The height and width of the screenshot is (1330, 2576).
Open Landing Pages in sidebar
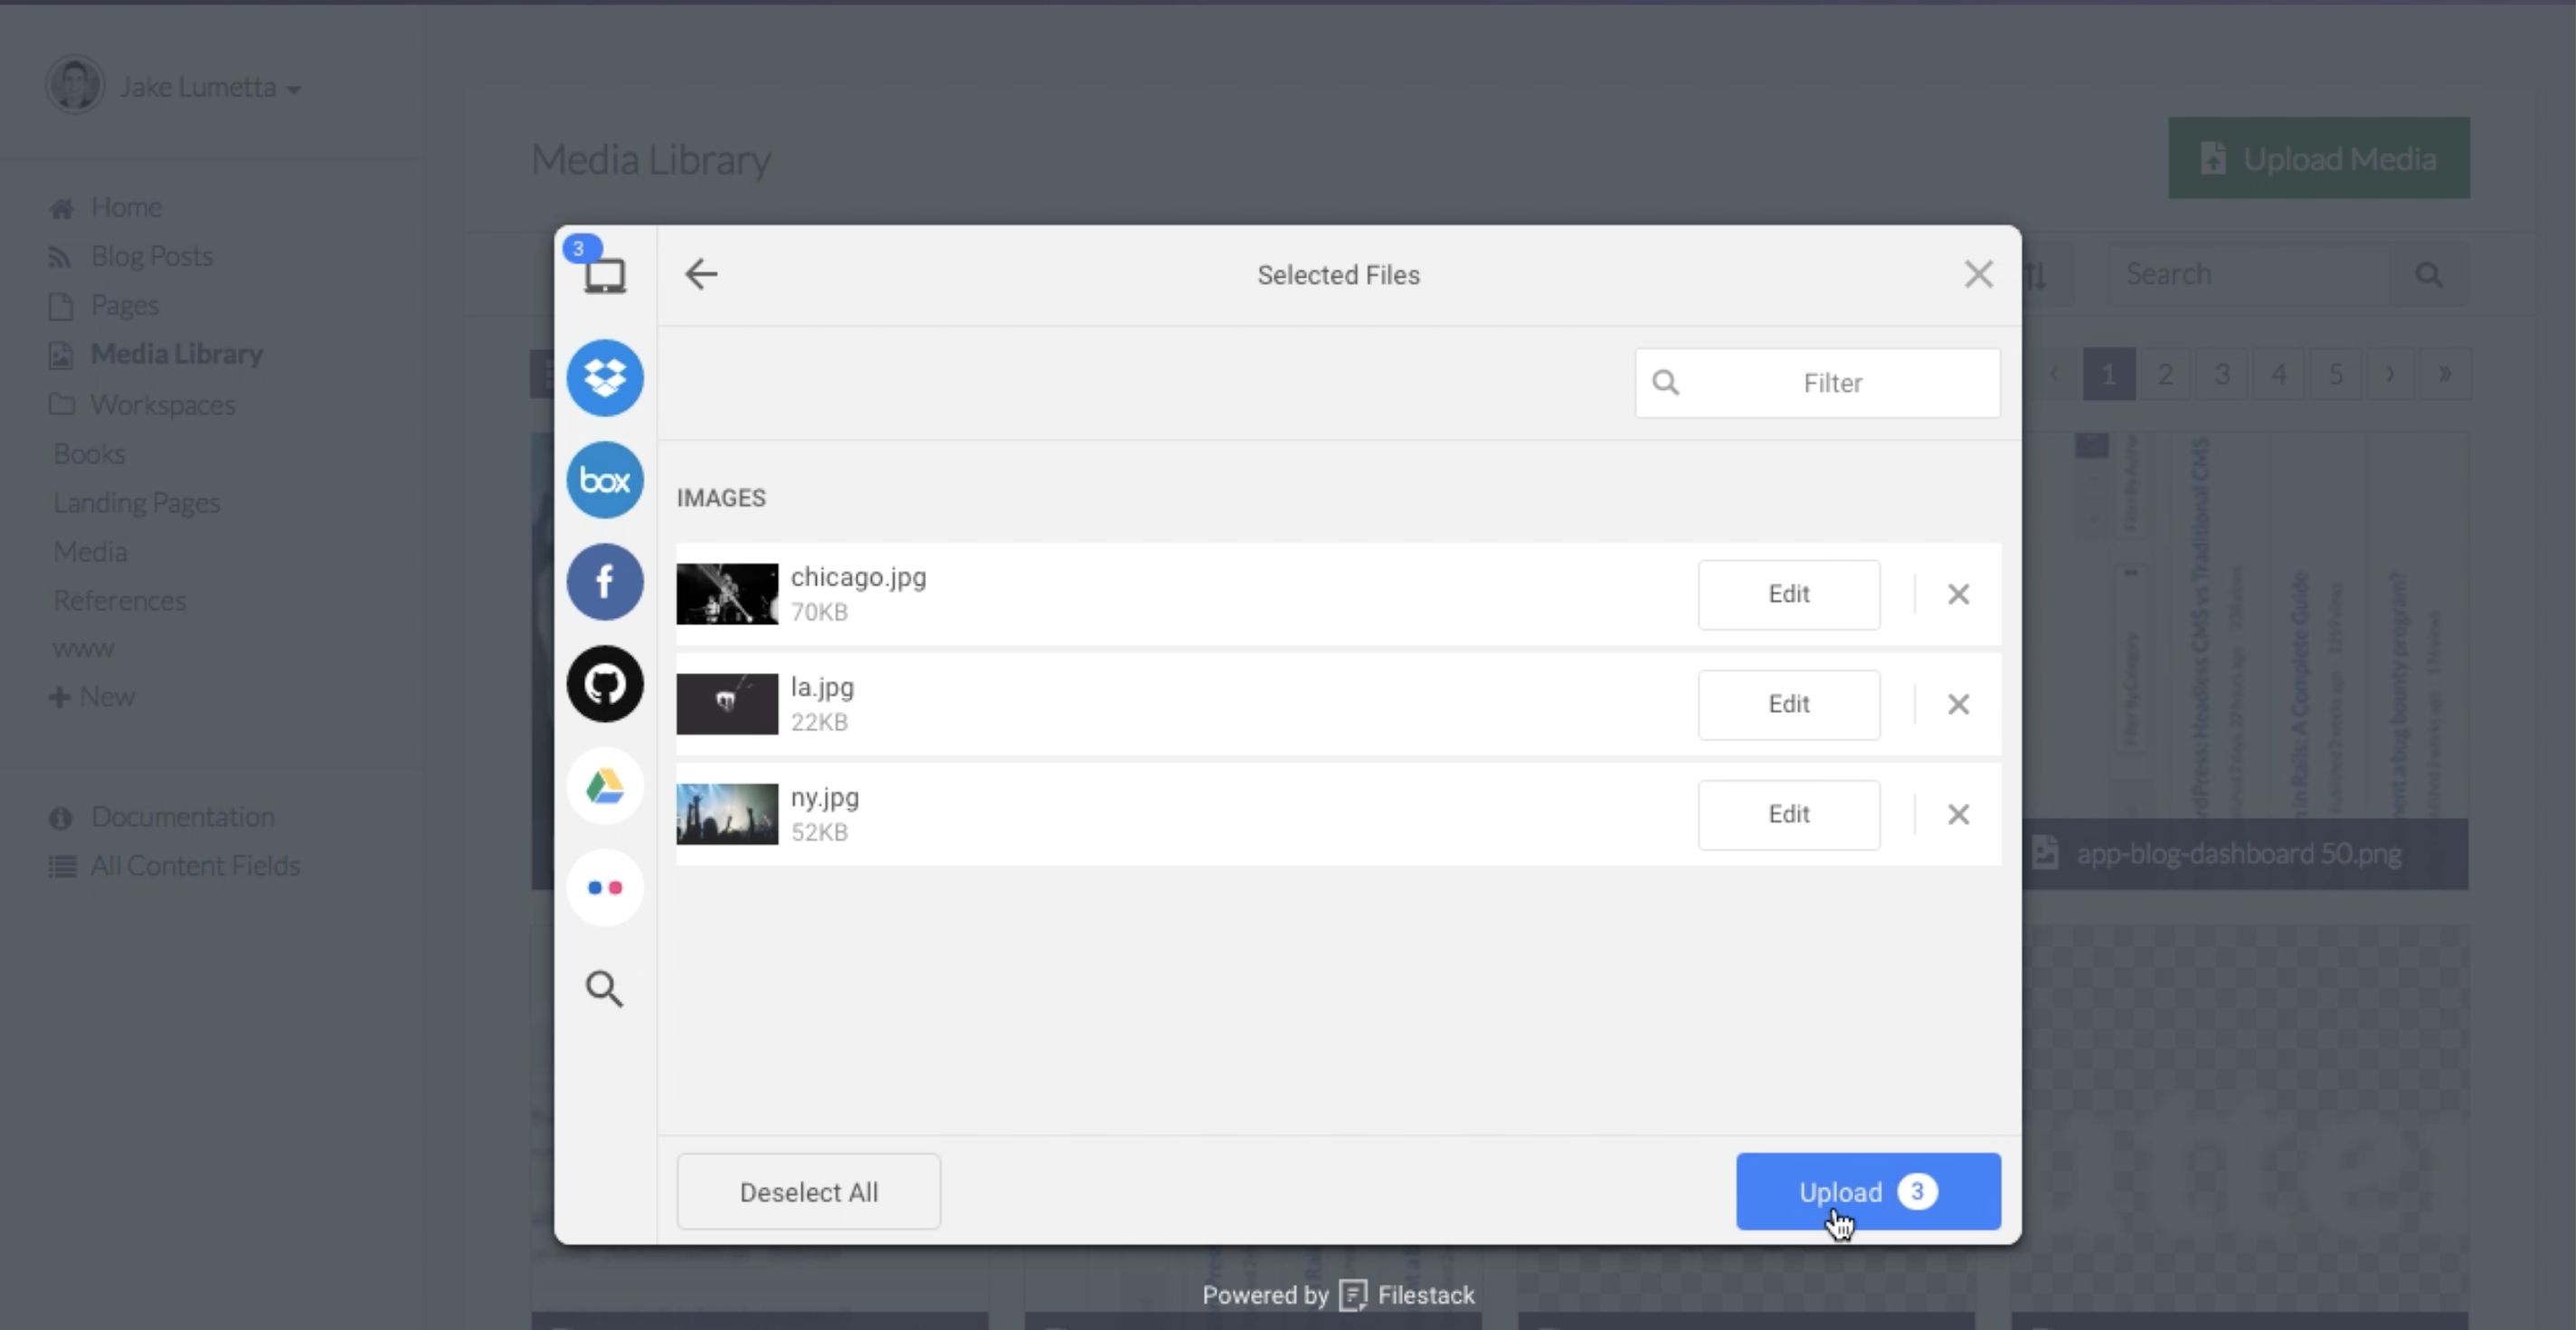pos(136,503)
